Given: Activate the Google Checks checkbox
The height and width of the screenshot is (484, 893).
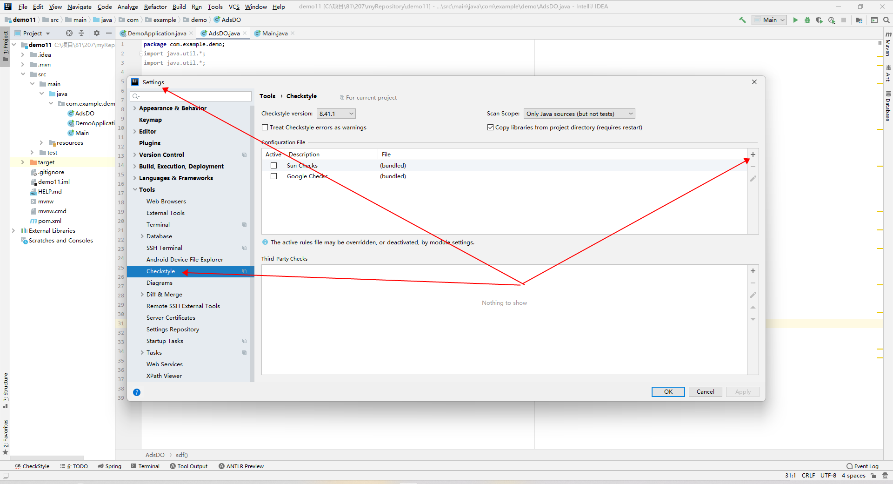Looking at the screenshot, I should 274,176.
